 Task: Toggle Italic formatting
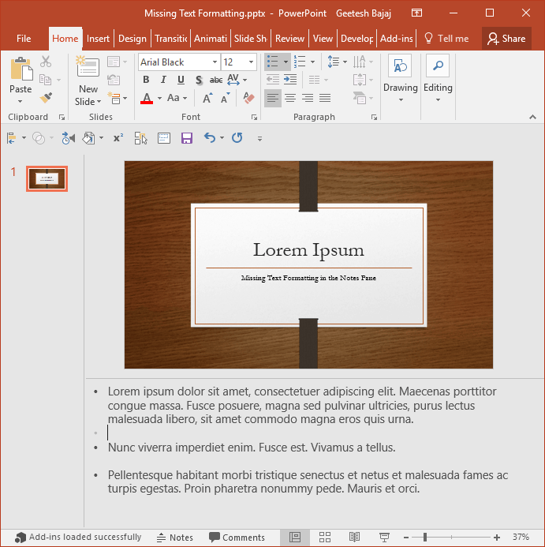tap(163, 80)
